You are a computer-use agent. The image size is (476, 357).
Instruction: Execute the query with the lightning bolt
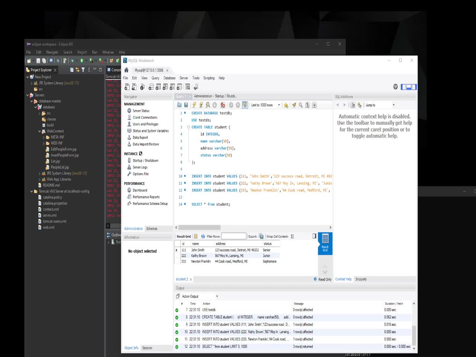point(194,105)
